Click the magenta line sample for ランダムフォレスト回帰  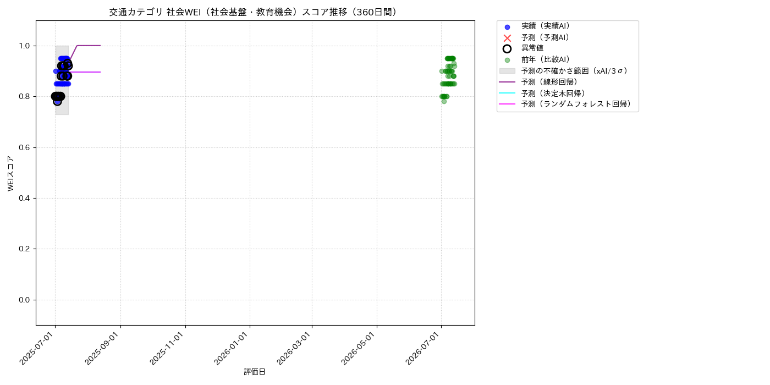point(507,104)
